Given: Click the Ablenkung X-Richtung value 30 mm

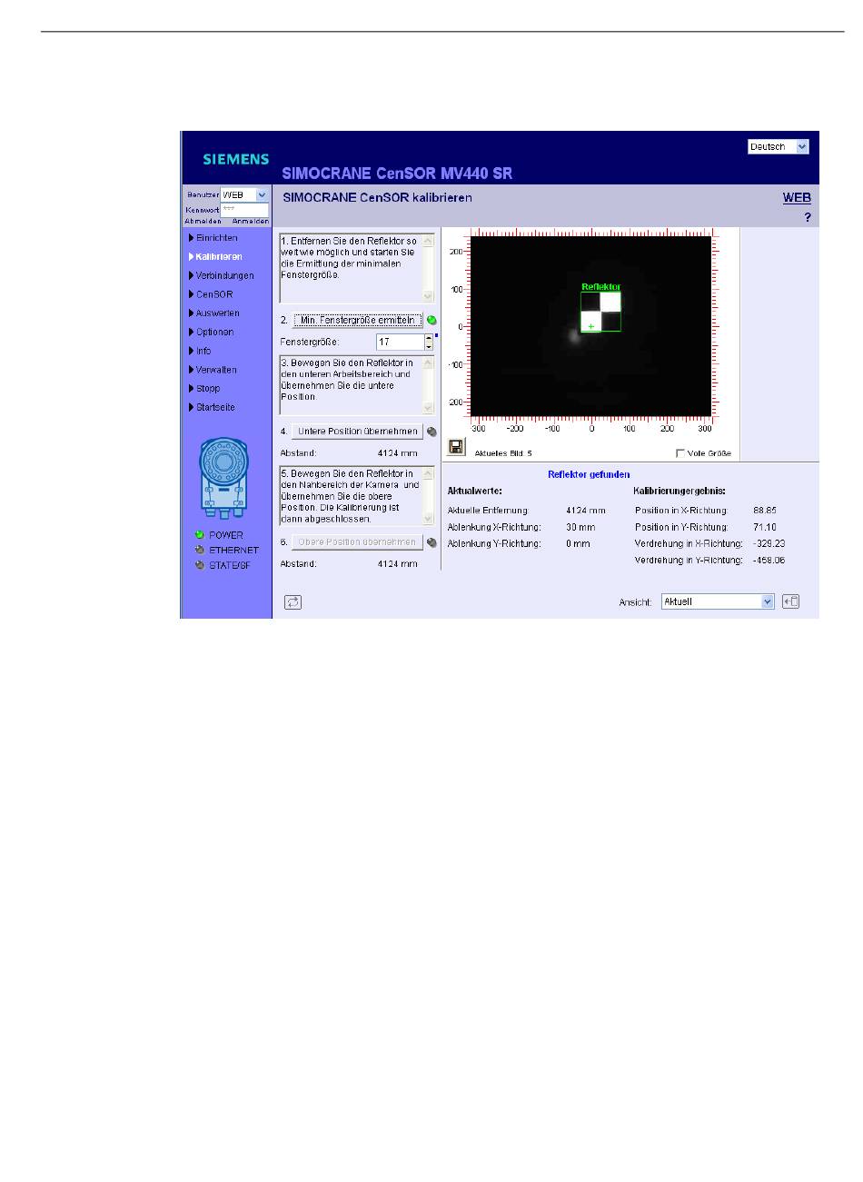Looking at the screenshot, I should 580,527.
